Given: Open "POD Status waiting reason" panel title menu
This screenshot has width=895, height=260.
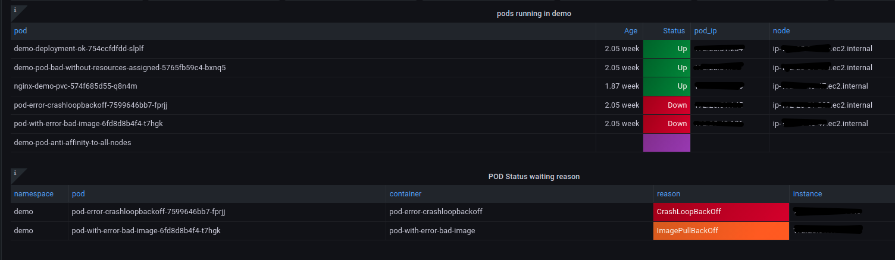Looking at the screenshot, I should coord(534,177).
